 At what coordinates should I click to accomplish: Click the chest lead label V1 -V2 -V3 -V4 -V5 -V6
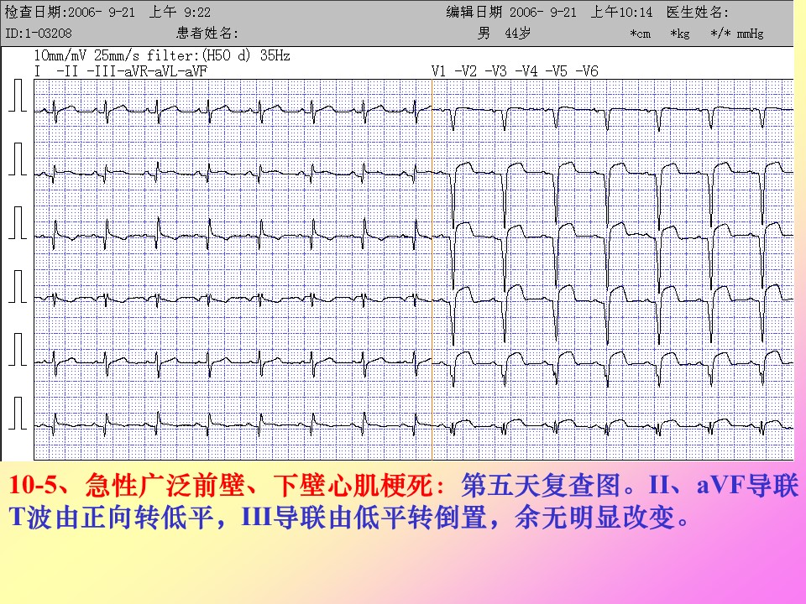515,70
